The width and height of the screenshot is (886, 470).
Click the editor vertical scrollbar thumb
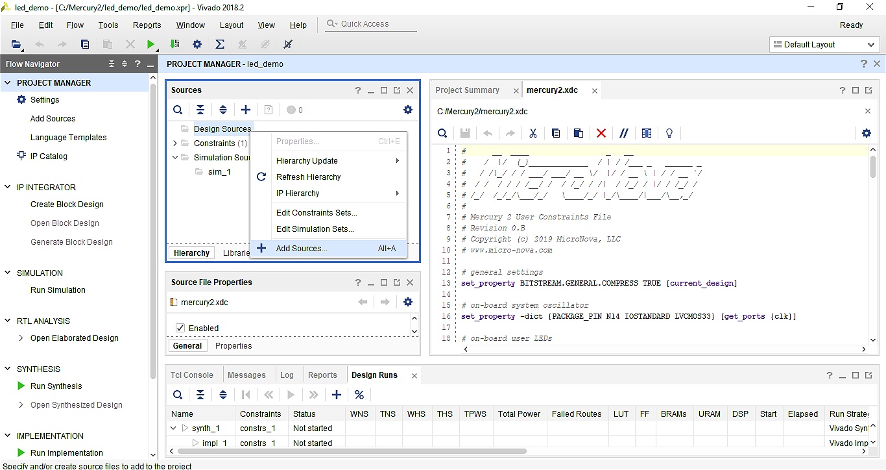pyautogui.click(x=873, y=167)
